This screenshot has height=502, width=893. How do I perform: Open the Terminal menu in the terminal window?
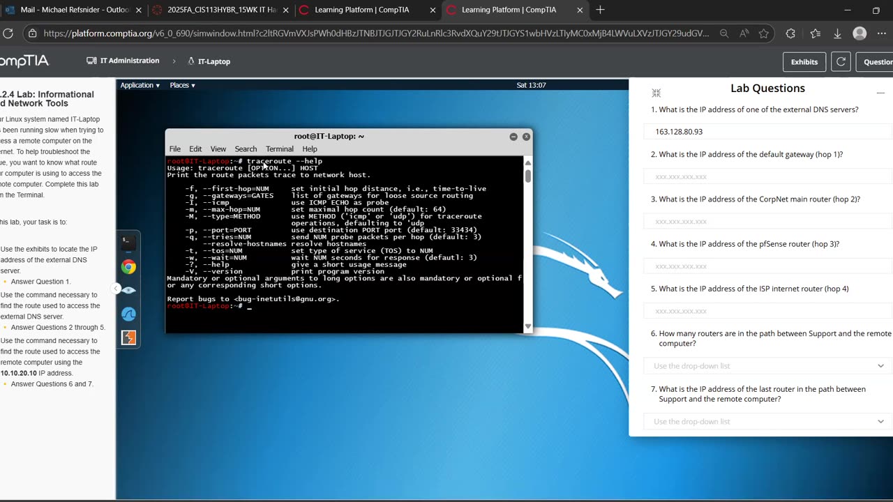(279, 149)
